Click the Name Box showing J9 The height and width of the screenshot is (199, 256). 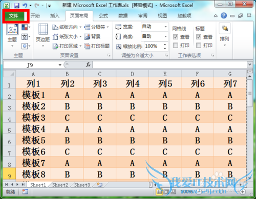30,65
